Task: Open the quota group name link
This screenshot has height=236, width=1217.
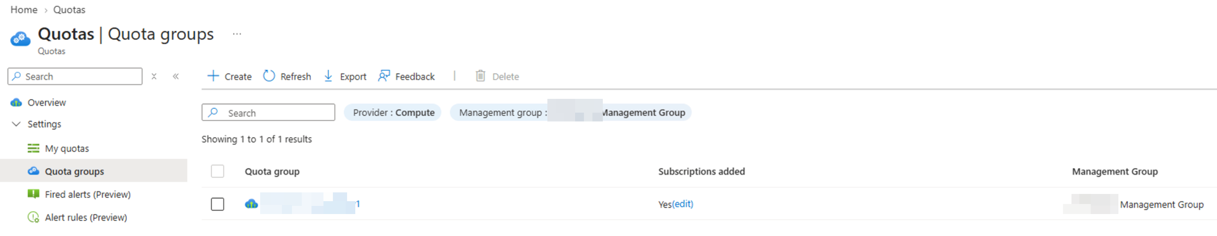Action: pos(311,203)
